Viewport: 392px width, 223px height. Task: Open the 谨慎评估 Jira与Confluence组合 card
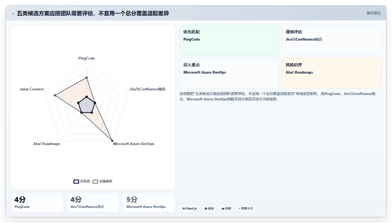(x=331, y=40)
